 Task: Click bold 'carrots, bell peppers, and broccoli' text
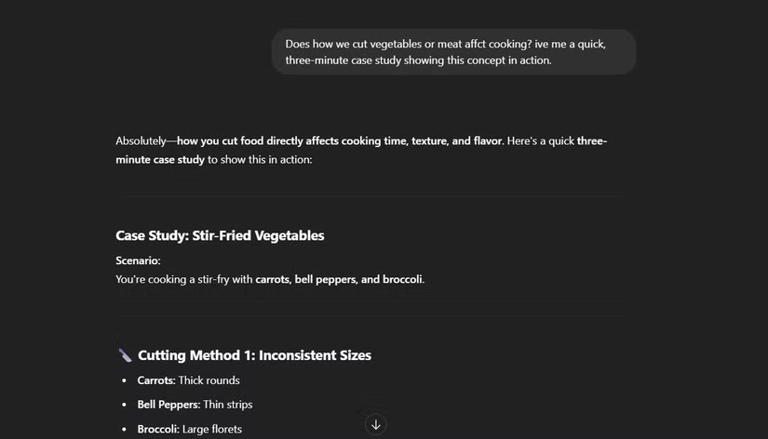[x=339, y=279]
